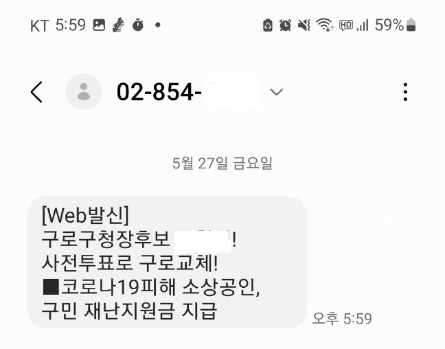445x349 pixels.
Task: Tap the Web발신 message bubble
Action: click(167, 262)
